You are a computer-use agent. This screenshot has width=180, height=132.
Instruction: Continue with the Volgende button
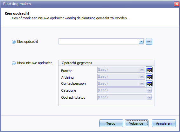tap(136, 123)
